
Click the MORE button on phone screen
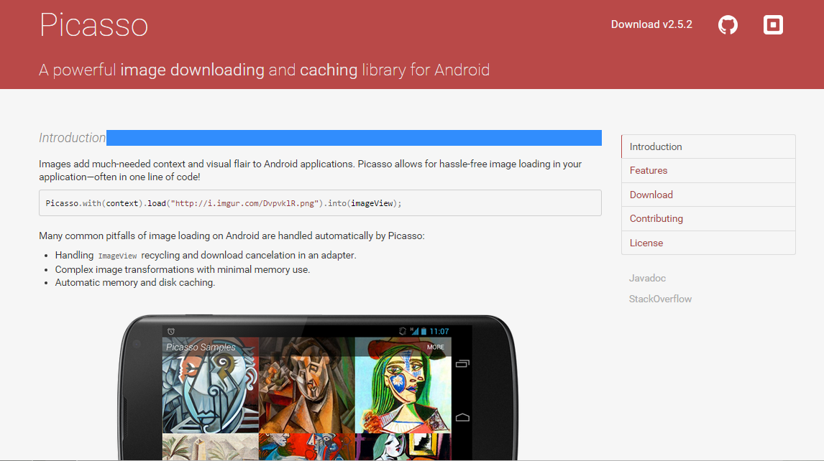[436, 347]
